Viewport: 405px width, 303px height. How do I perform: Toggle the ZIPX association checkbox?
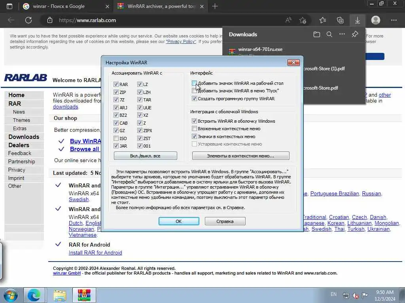pyautogui.click(x=140, y=131)
